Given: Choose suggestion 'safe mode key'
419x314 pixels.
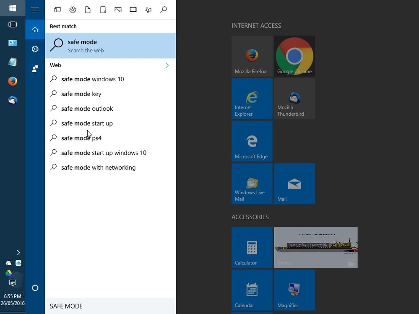Looking at the screenshot, I should tap(110, 94).
